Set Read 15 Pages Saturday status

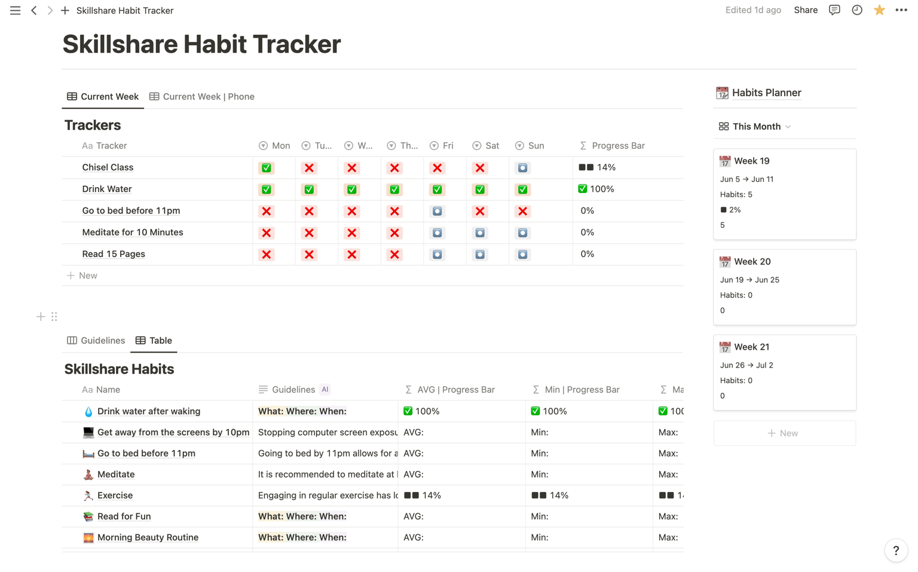click(x=480, y=255)
